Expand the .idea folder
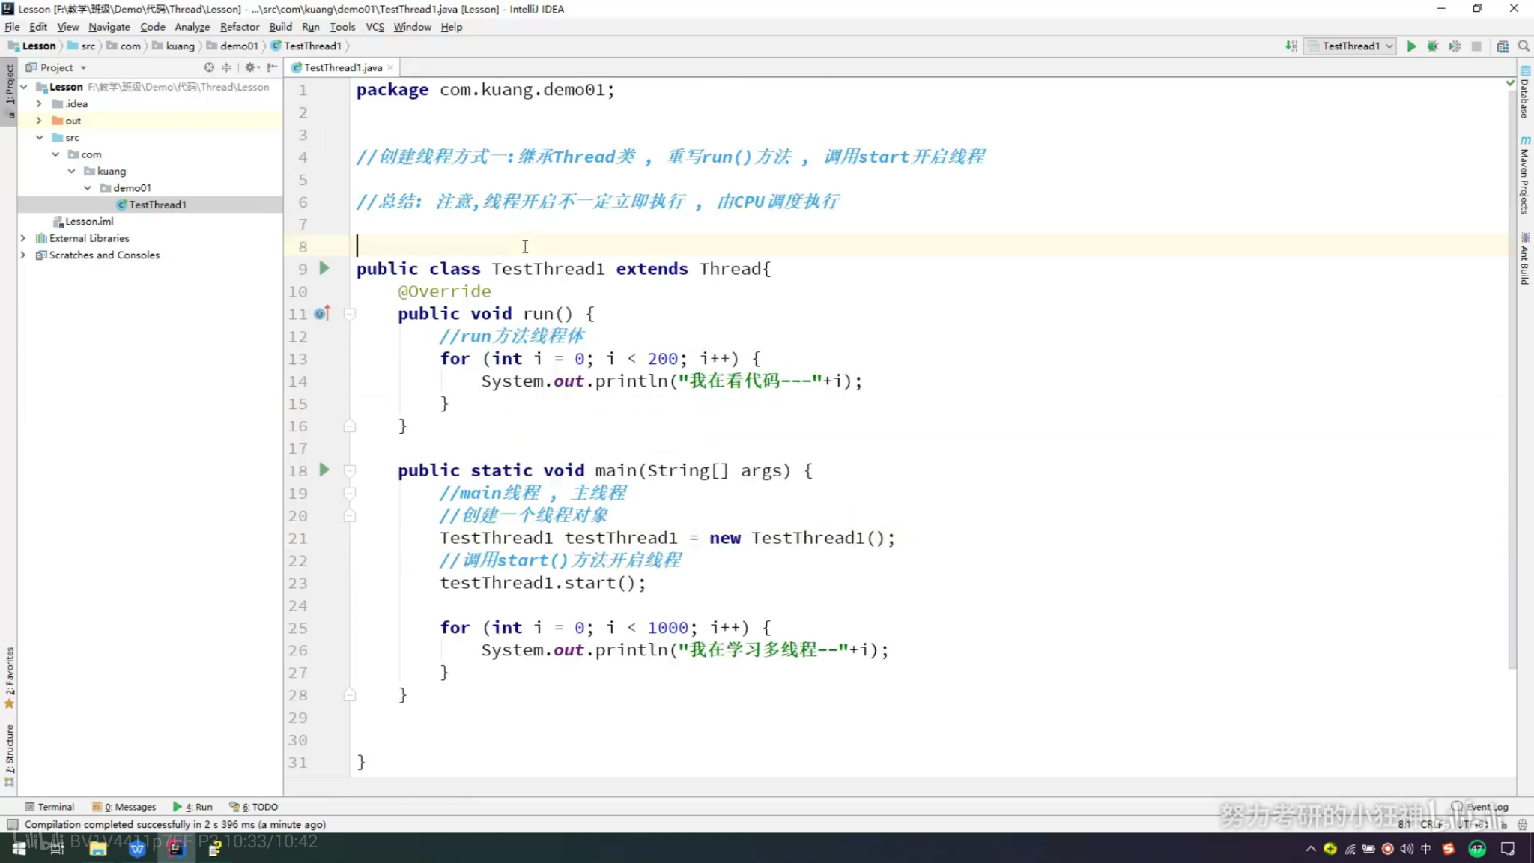 coord(40,104)
